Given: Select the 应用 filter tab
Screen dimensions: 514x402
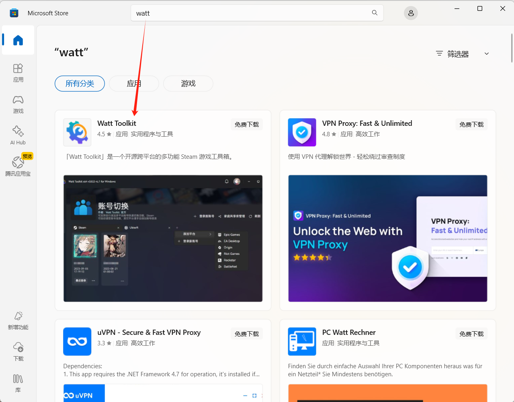Looking at the screenshot, I should click(134, 84).
